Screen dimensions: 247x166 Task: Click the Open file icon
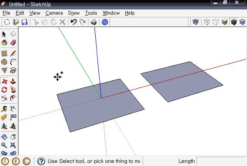pos(16,22)
